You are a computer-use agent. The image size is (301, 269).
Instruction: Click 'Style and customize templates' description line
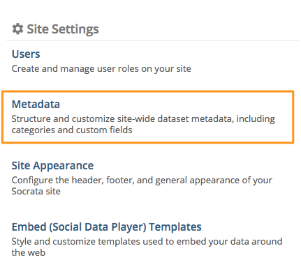pyautogui.click(x=147, y=242)
